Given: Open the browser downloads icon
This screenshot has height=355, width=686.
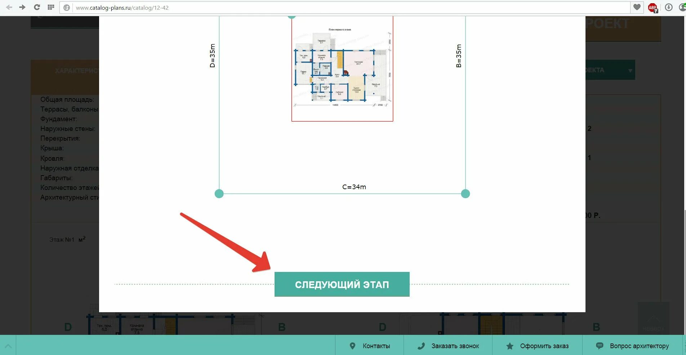Looking at the screenshot, I should (x=669, y=8).
